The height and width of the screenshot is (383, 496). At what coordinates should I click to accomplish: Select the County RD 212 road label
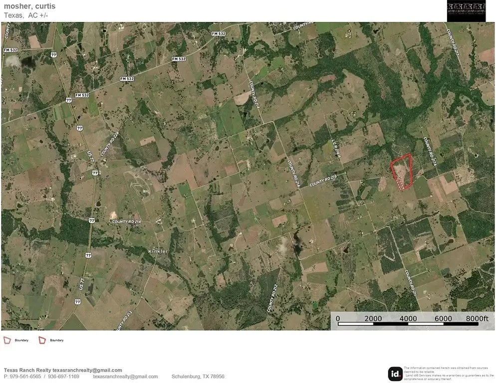[272, 298]
